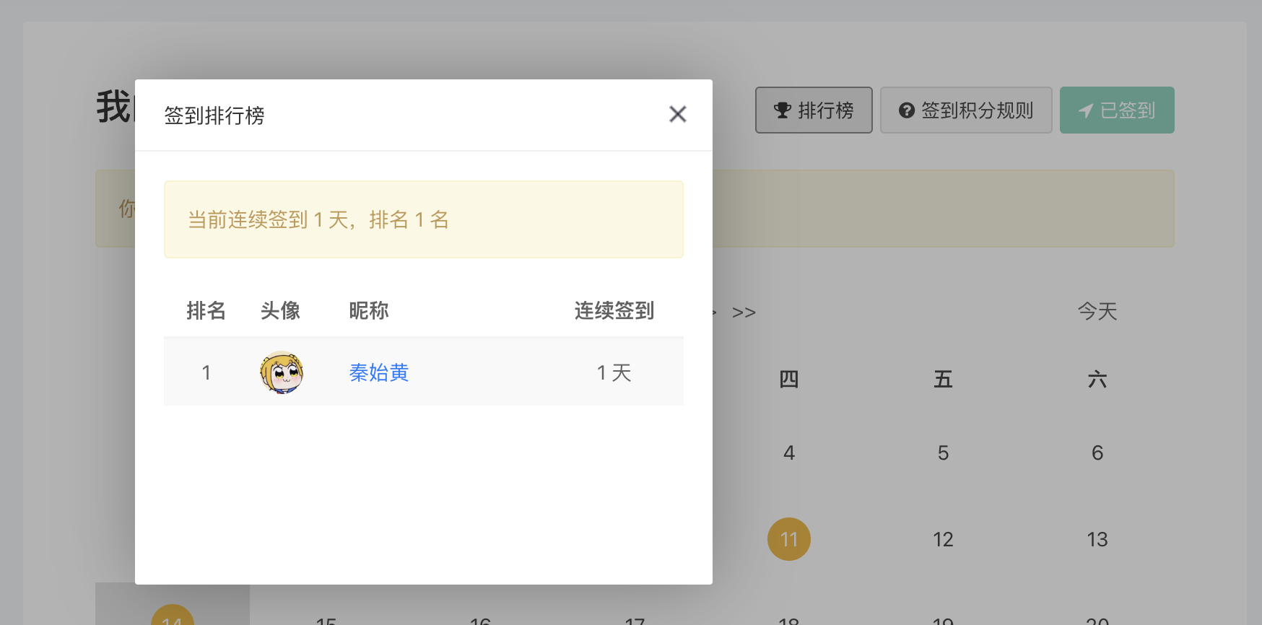The width and height of the screenshot is (1262, 625).
Task: Click the question mark icon for 签到积分规则
Action: click(907, 110)
